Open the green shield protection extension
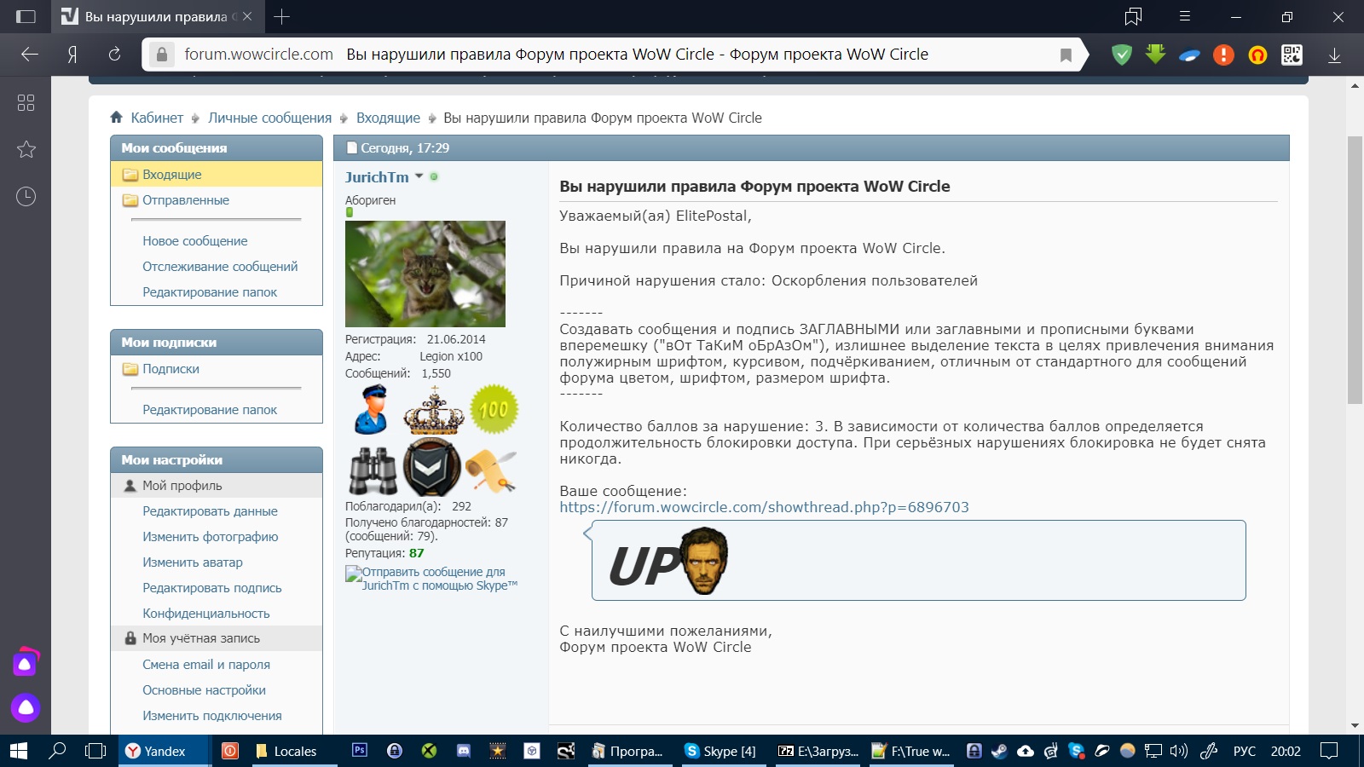The width and height of the screenshot is (1364, 767). 1122,55
